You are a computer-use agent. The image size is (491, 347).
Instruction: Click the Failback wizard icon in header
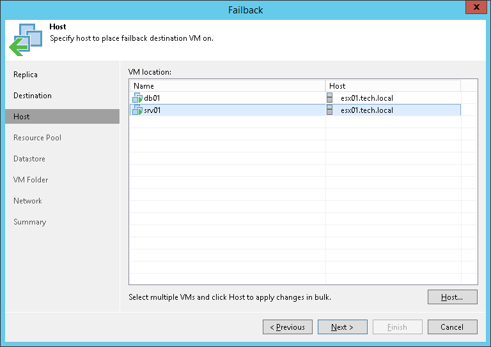pyautogui.click(x=25, y=39)
